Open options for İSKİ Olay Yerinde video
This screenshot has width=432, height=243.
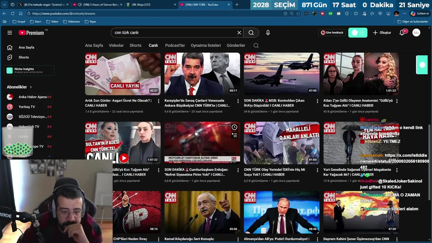pos(317,170)
